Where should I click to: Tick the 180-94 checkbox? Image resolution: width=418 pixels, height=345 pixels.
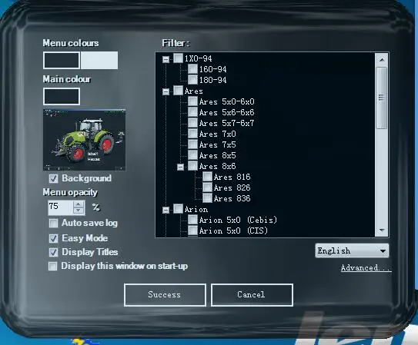(x=192, y=80)
